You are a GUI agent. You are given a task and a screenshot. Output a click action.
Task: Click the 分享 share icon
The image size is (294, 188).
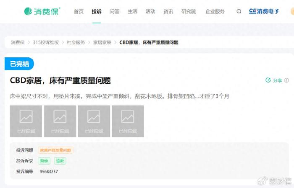tap(268, 80)
